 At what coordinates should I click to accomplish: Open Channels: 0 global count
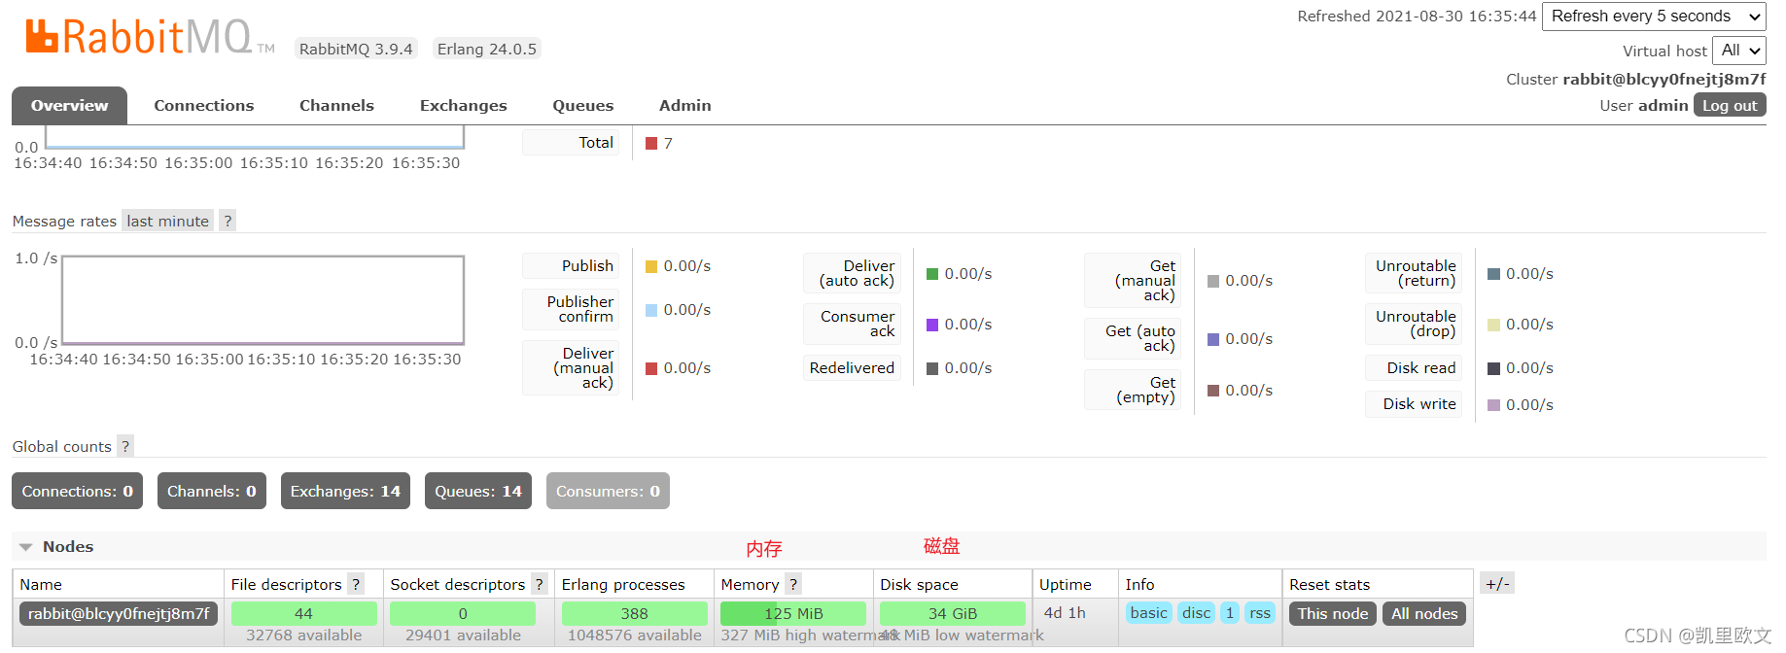tap(211, 491)
